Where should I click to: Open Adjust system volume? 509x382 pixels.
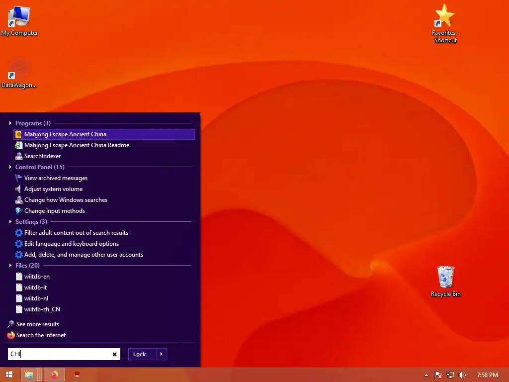point(104,189)
